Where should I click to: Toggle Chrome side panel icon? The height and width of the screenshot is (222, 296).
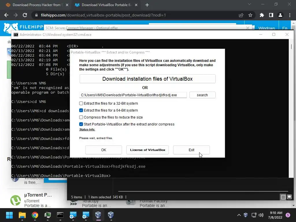271,15
